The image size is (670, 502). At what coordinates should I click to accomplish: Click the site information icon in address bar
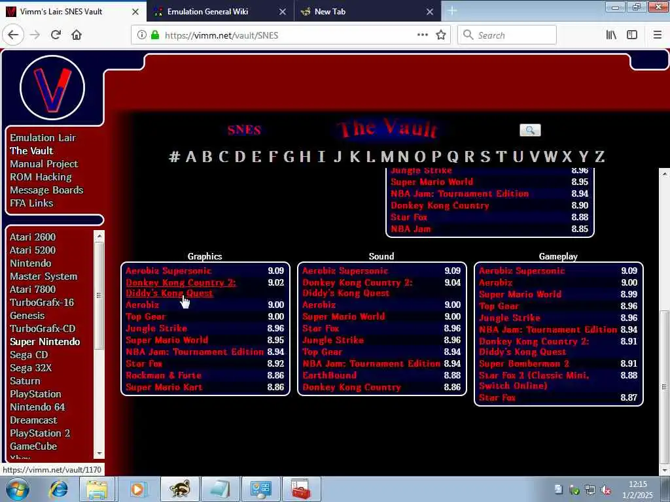click(142, 35)
